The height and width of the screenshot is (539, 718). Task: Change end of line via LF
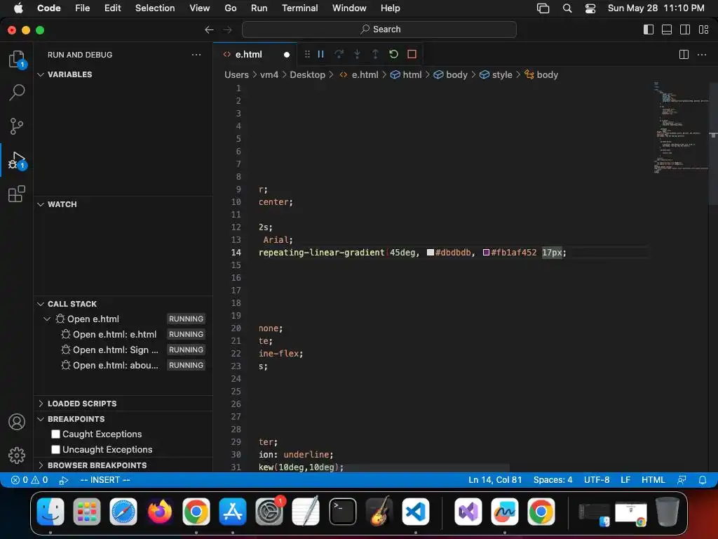click(x=625, y=480)
